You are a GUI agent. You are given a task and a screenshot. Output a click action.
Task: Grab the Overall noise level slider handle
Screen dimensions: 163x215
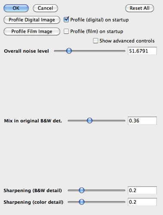point(69,51)
